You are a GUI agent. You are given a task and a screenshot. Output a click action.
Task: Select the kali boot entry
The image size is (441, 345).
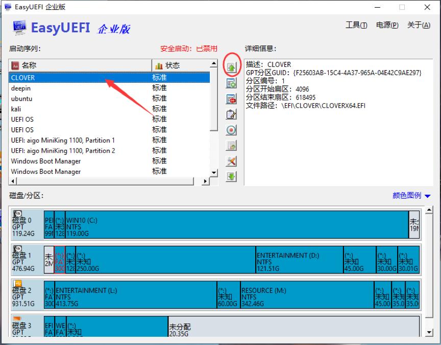51,109
